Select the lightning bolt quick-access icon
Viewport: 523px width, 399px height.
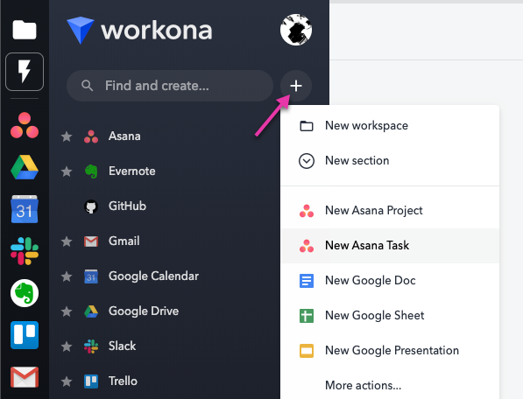click(x=25, y=72)
